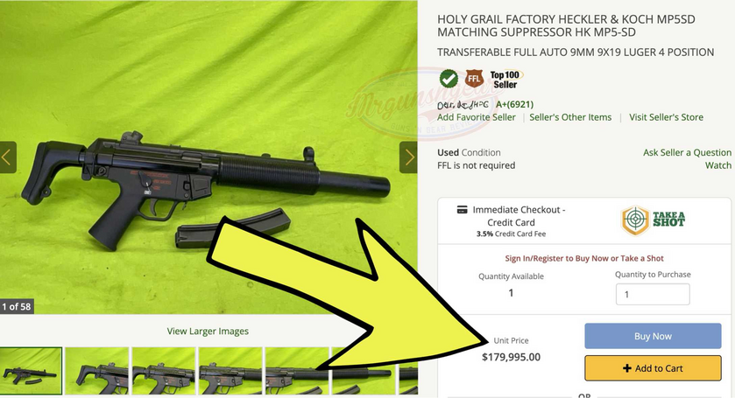This screenshot has height=398, width=735.
Task: Open View Larger Images link
Action: (208, 331)
